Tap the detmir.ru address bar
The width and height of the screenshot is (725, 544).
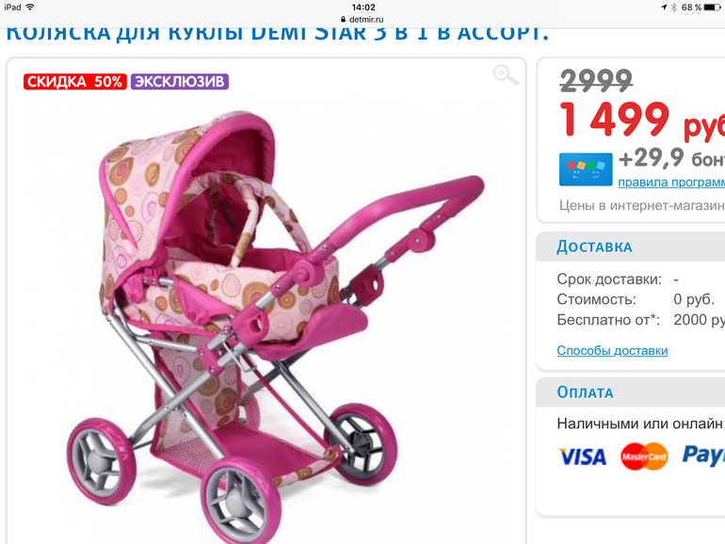pyautogui.click(x=362, y=20)
